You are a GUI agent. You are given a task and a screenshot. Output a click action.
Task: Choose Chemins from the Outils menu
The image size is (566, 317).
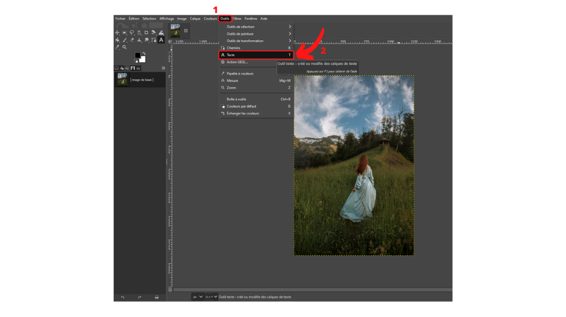pos(256,48)
